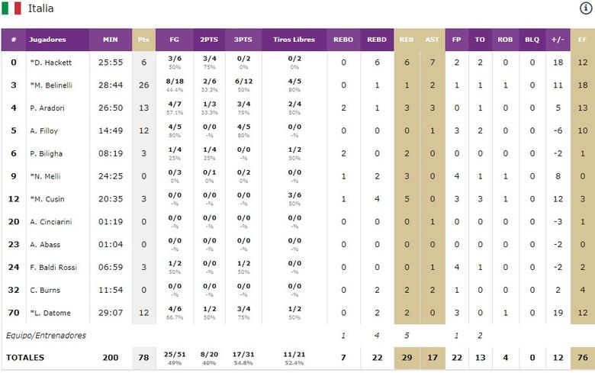
Task: Click the TOTALES row label
Action: coord(25,357)
